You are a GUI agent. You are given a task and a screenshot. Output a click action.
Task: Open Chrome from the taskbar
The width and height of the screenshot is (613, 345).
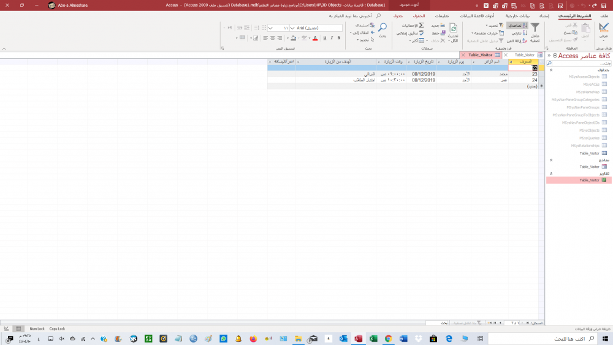coord(388,339)
